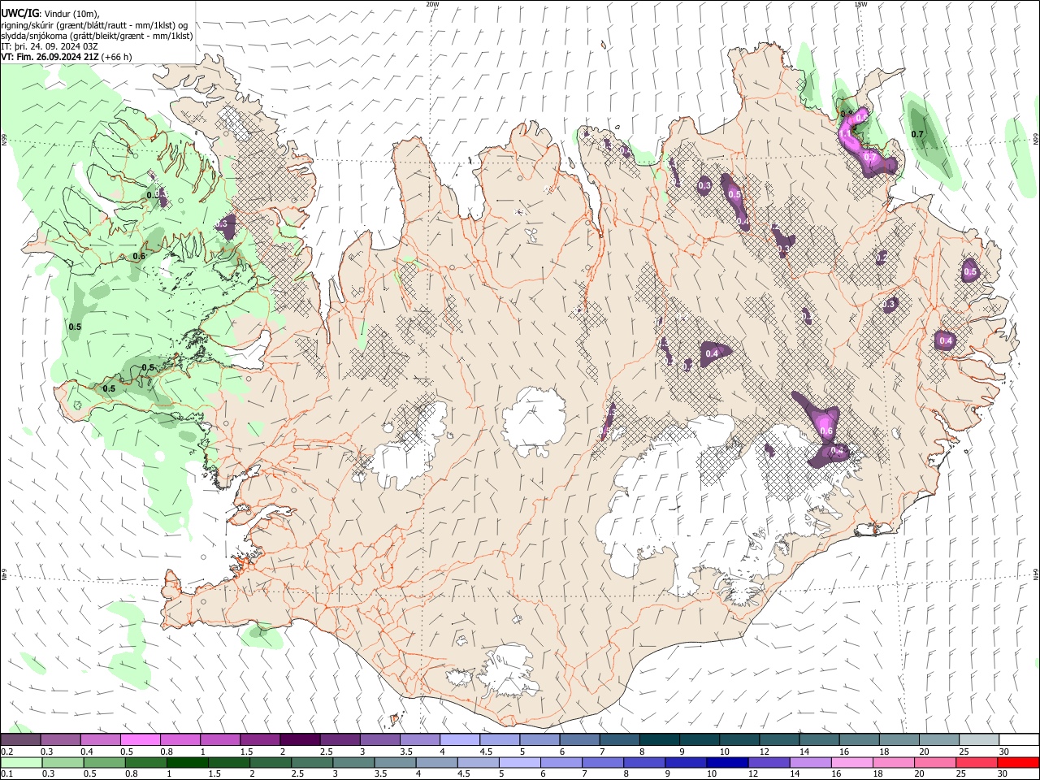Click the '0.7' value in the northeast offshore green area
Screen dimensions: 1040x780
(917, 134)
